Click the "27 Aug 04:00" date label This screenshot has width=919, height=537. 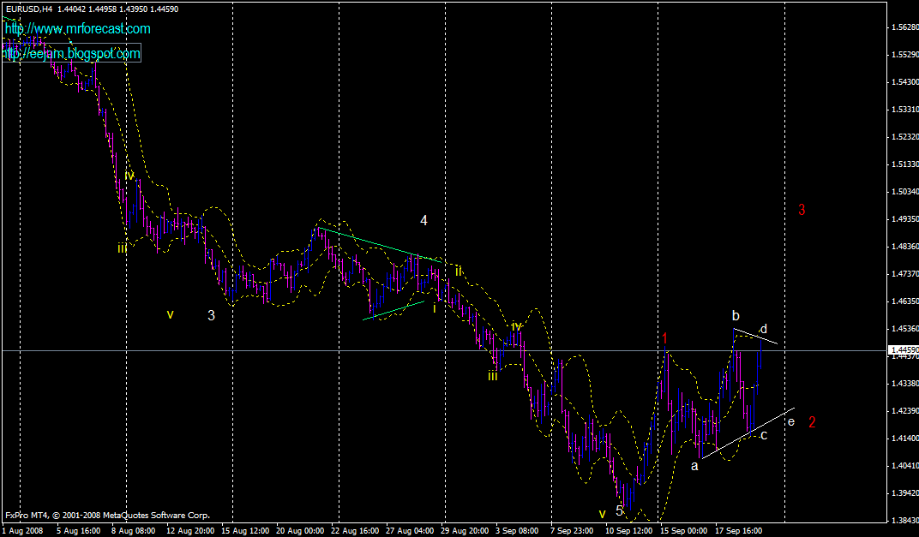coord(410,530)
